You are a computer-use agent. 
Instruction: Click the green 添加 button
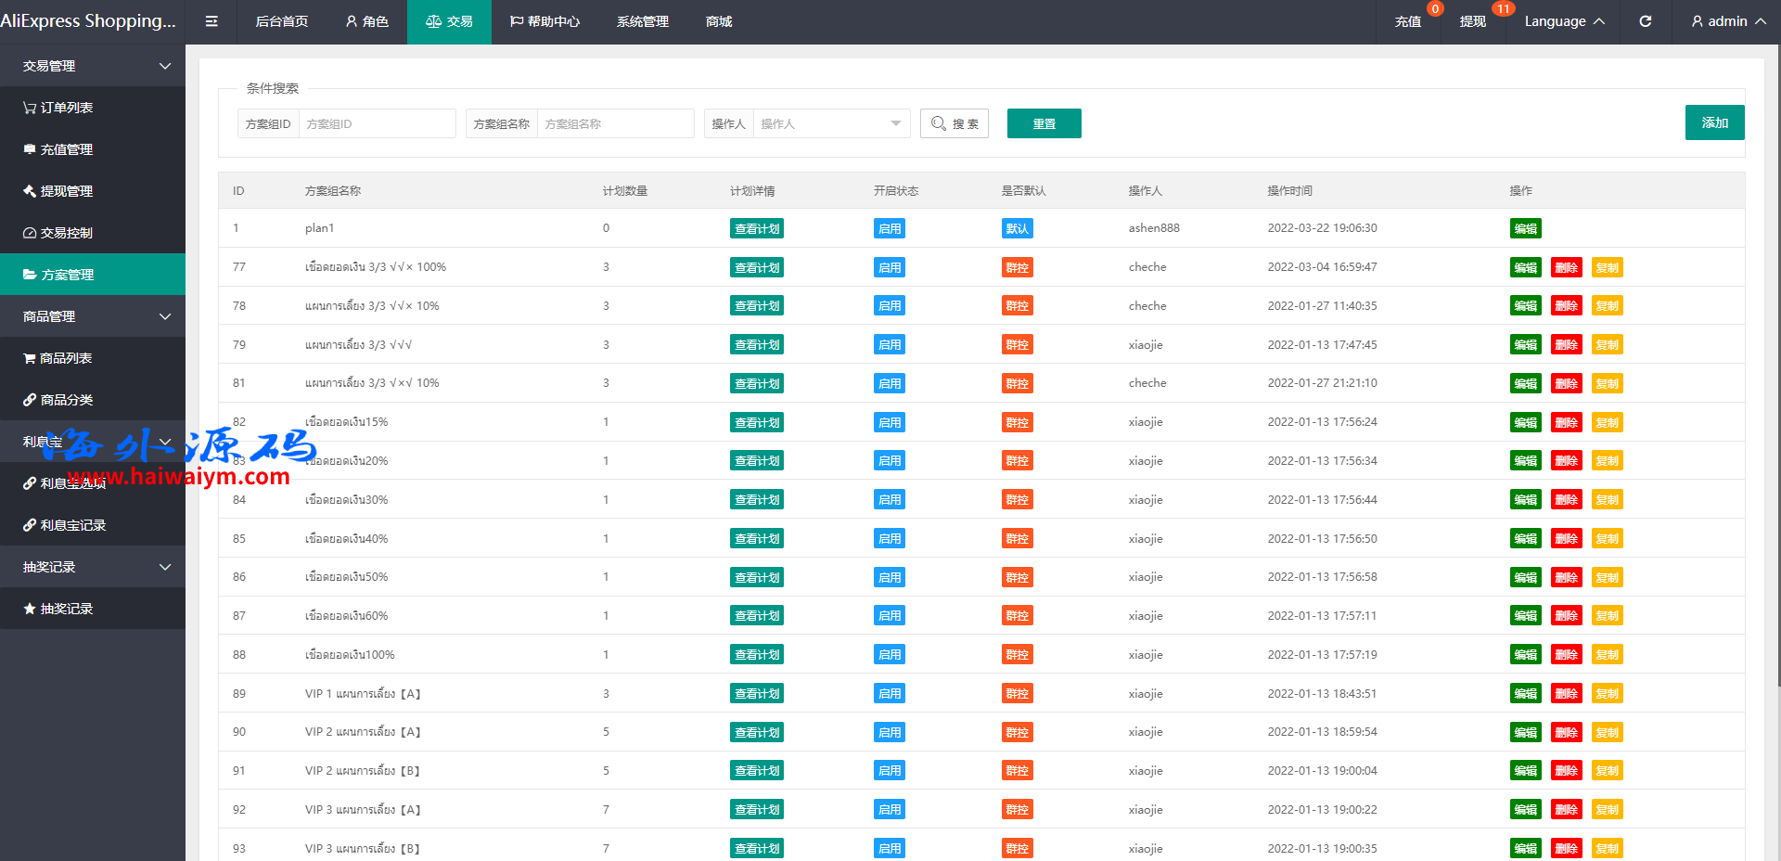click(1714, 122)
